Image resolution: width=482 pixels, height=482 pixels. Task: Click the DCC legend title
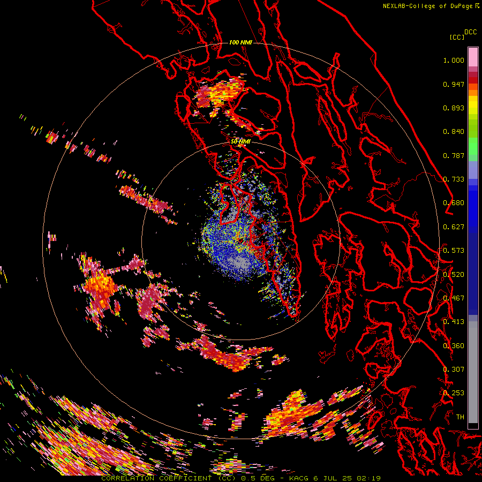470,32
